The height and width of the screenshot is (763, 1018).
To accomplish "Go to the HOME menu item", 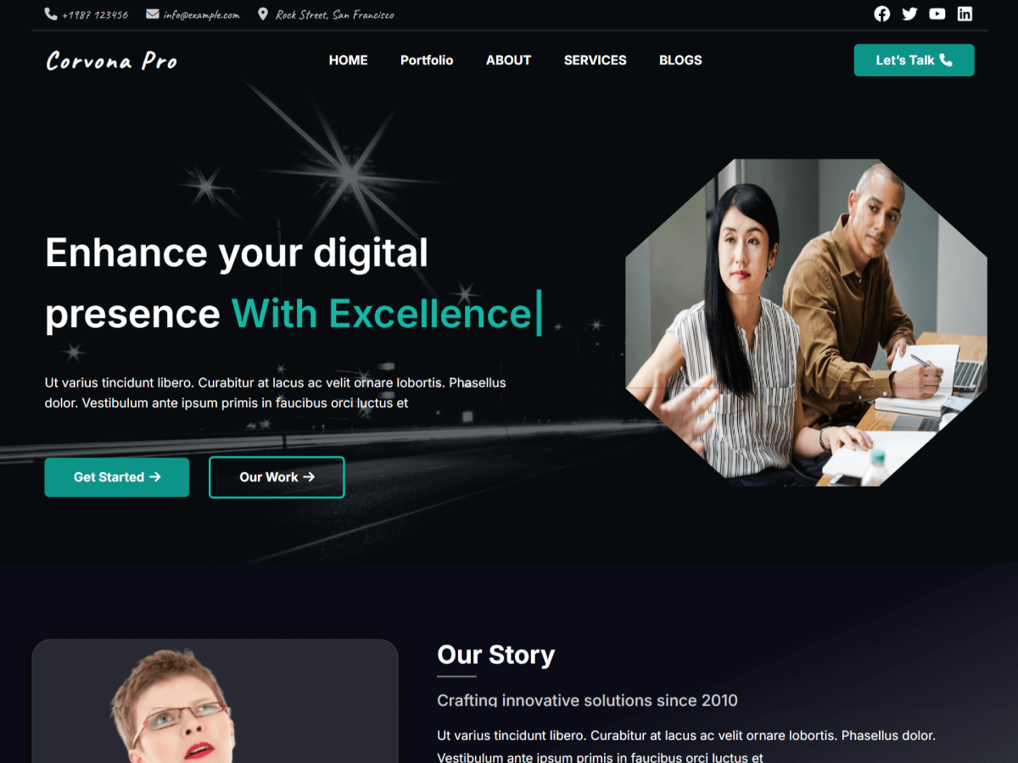I will pos(349,60).
